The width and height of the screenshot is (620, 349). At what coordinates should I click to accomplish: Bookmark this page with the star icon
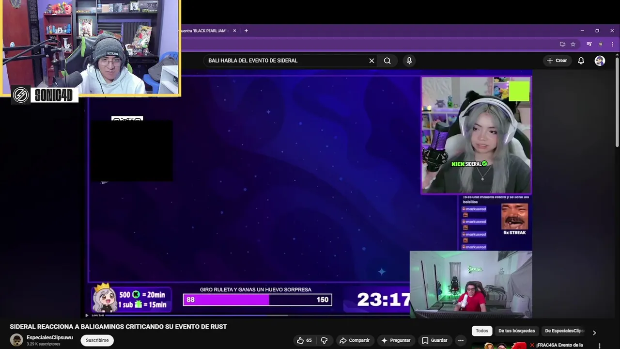point(573,44)
